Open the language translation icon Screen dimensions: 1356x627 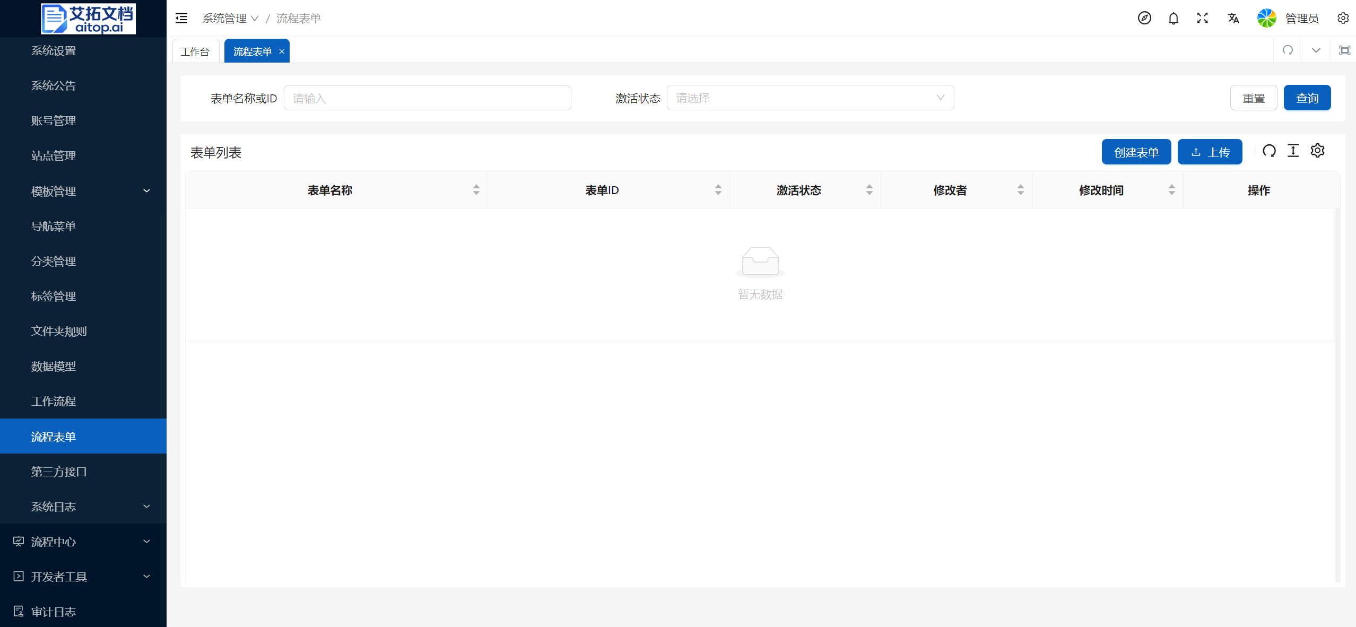coord(1233,19)
